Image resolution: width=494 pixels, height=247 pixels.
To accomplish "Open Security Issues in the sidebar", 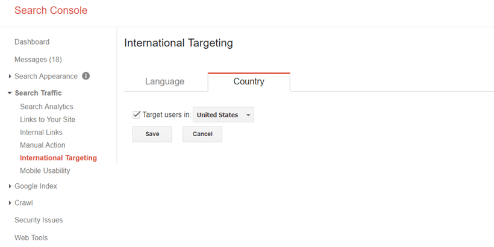I will 39,220.
